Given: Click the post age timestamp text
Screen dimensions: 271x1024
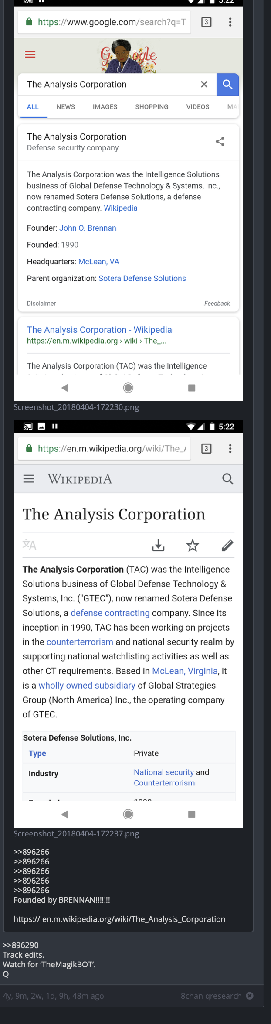Looking at the screenshot, I should 53,996.
